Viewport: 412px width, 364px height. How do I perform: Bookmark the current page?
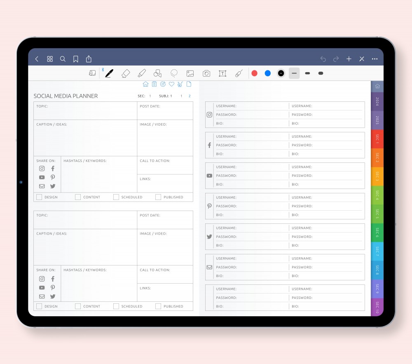click(x=76, y=59)
